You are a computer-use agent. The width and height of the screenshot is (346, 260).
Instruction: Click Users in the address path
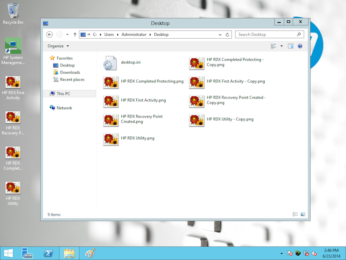[x=109, y=35]
